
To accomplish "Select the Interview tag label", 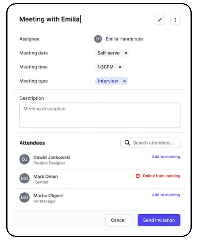I will [x=108, y=81].
